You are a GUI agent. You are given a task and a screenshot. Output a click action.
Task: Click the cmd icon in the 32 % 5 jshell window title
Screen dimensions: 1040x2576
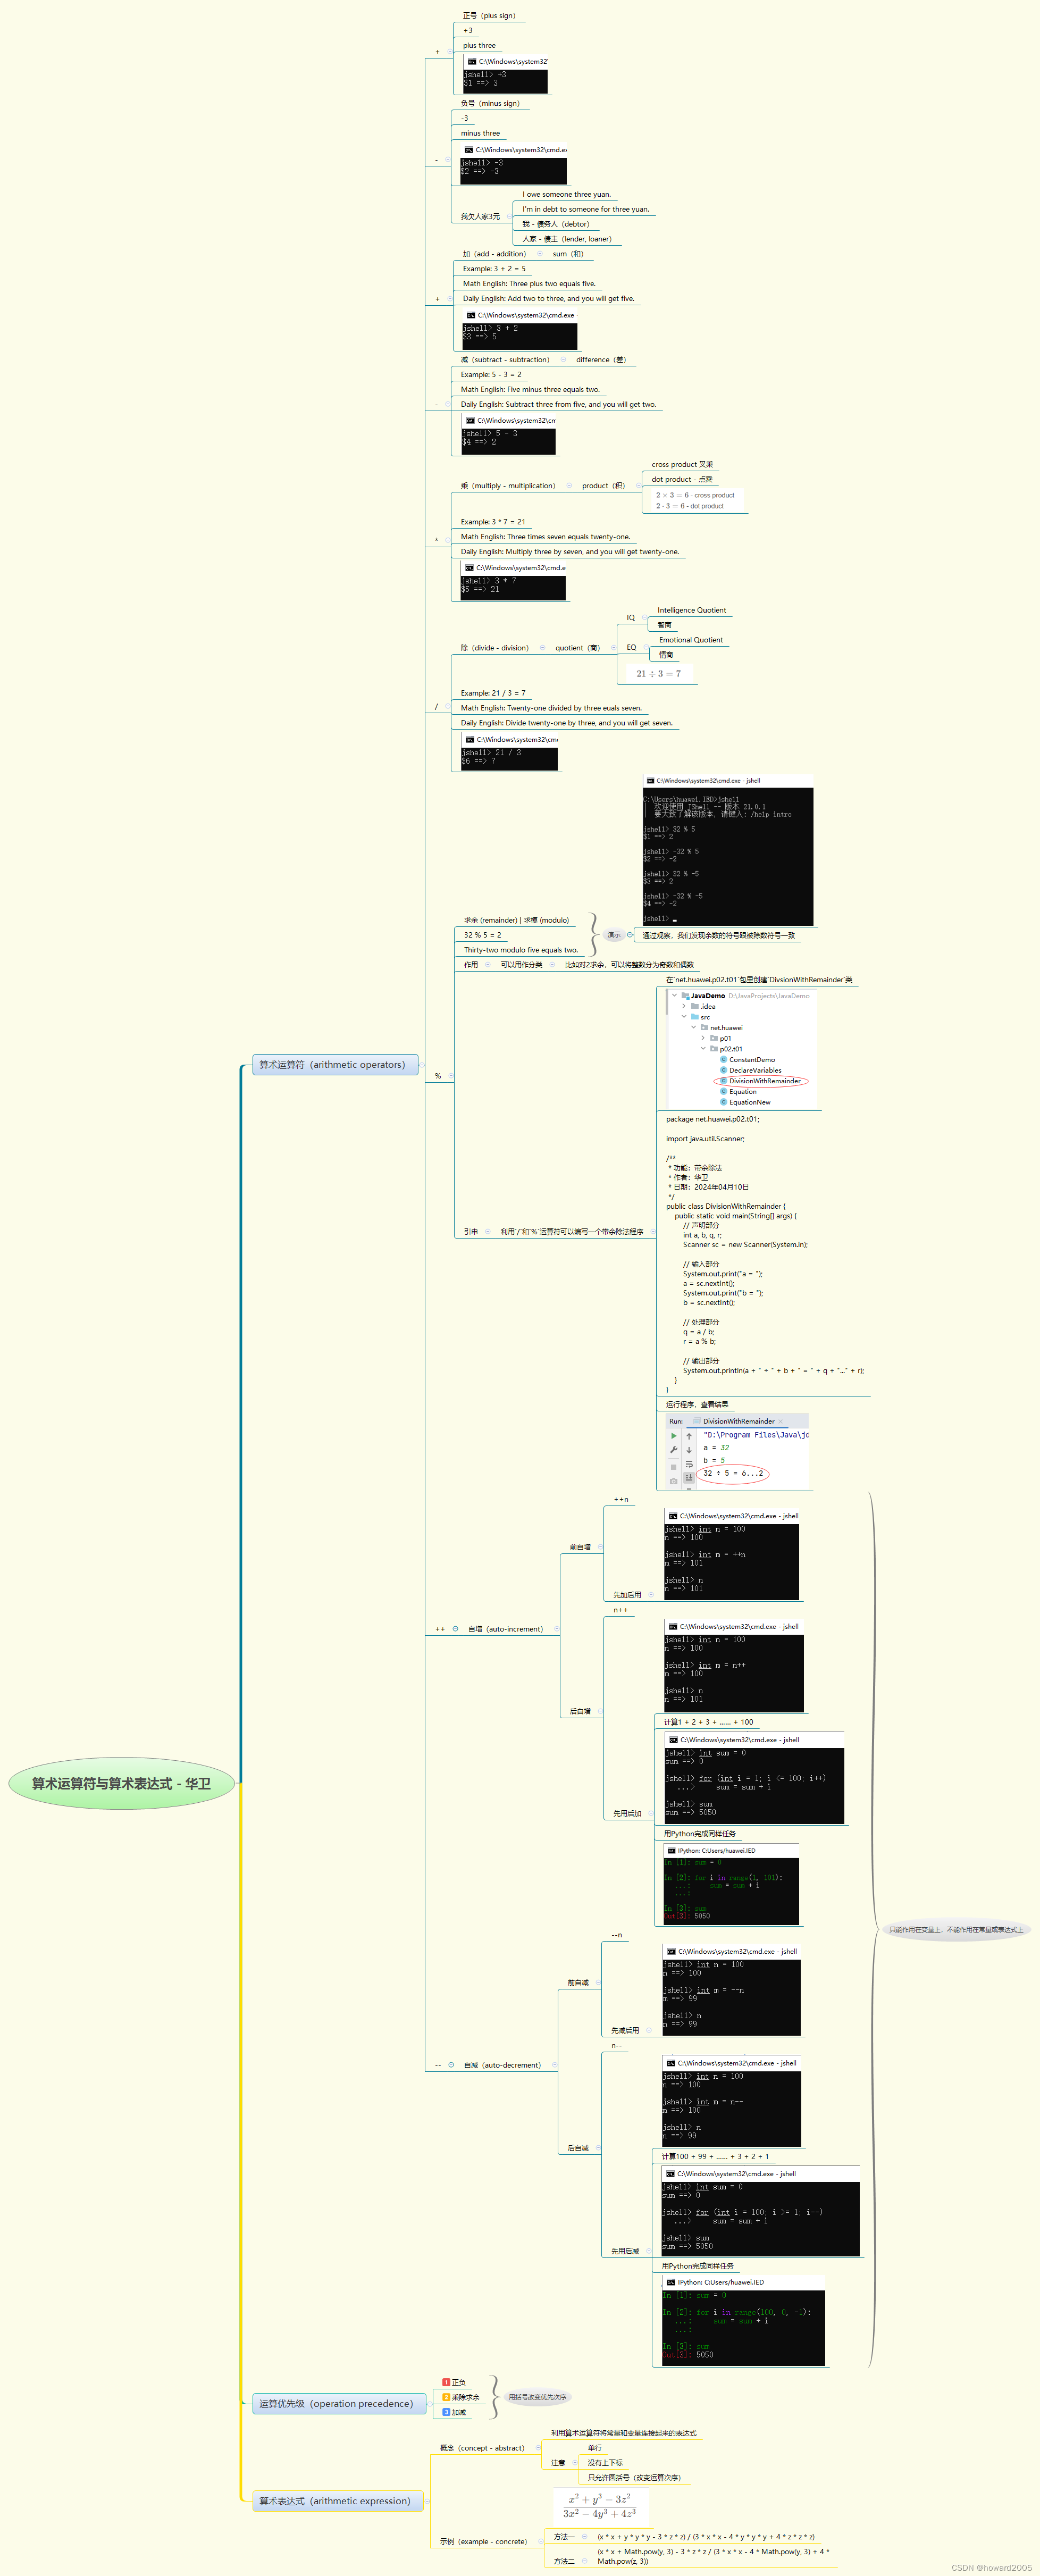pos(650,780)
